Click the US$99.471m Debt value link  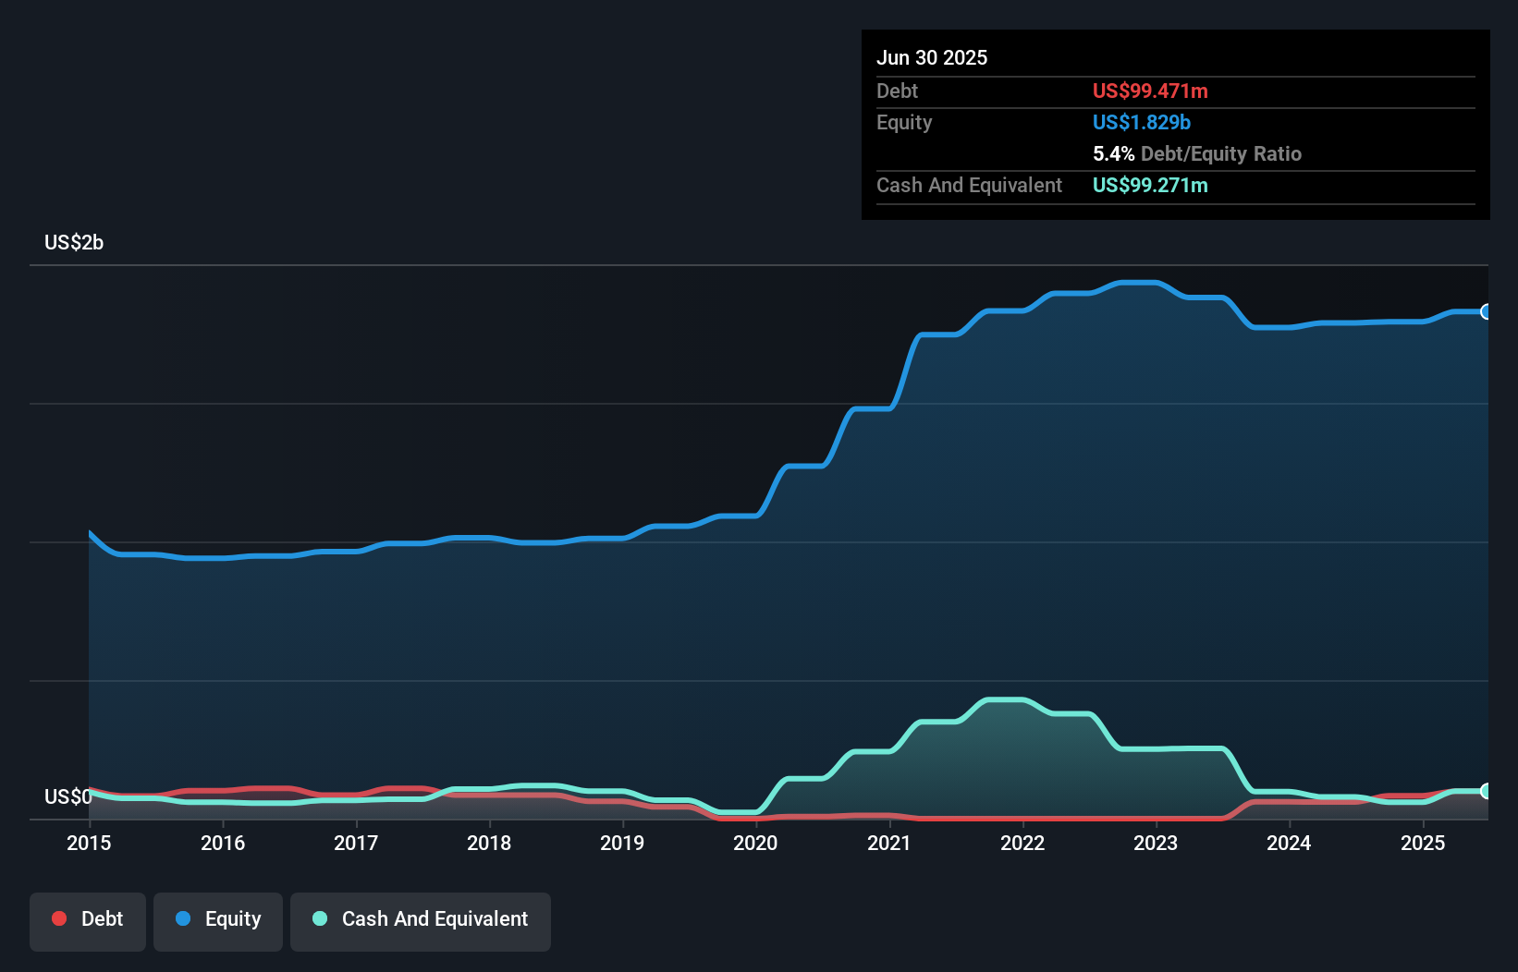point(1150,91)
